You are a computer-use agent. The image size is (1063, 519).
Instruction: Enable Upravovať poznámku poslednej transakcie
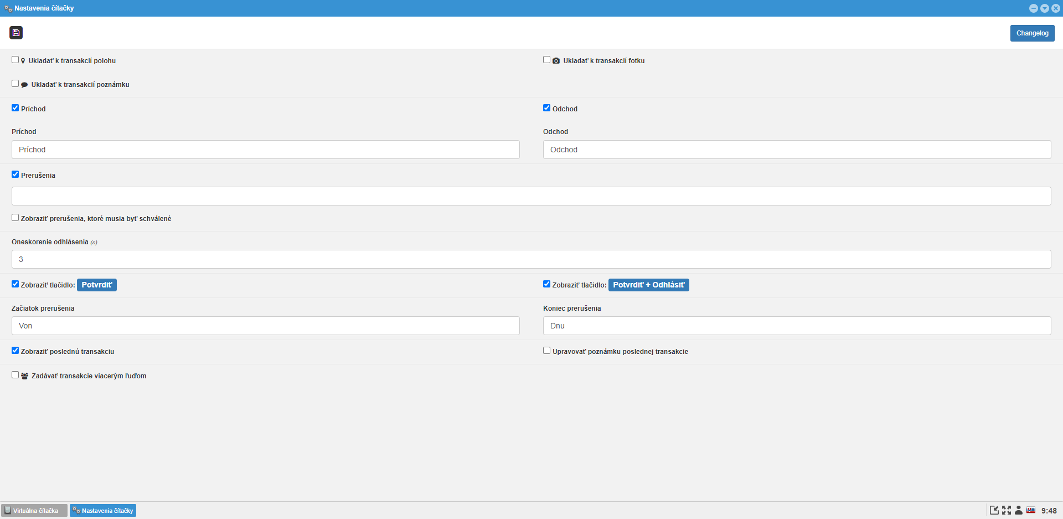[x=546, y=351]
